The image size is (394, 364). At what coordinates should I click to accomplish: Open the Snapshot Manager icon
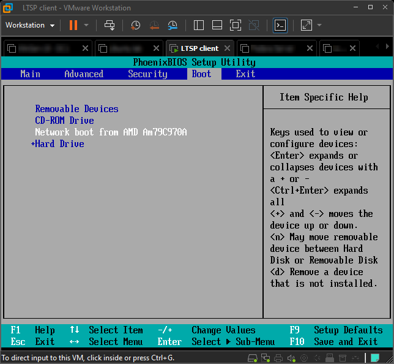click(x=173, y=25)
